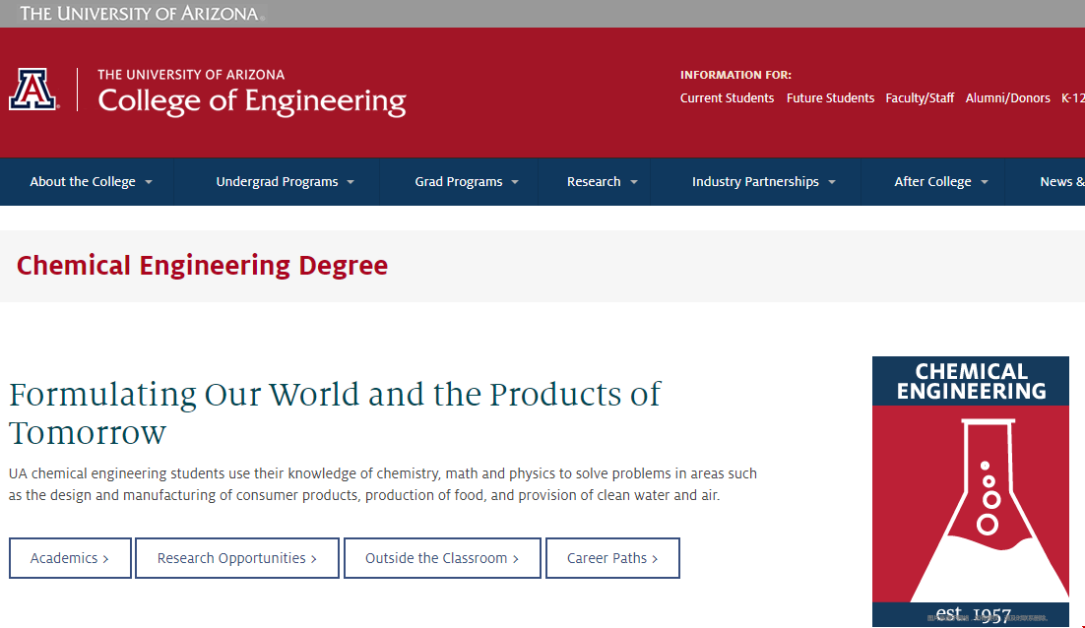Expand the Research dropdown arrow

[x=634, y=182]
